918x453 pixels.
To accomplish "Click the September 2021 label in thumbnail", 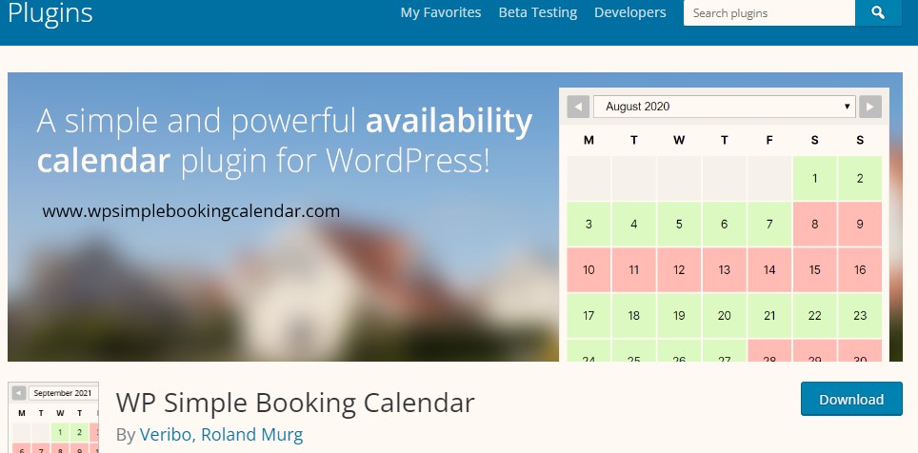I will point(62,393).
